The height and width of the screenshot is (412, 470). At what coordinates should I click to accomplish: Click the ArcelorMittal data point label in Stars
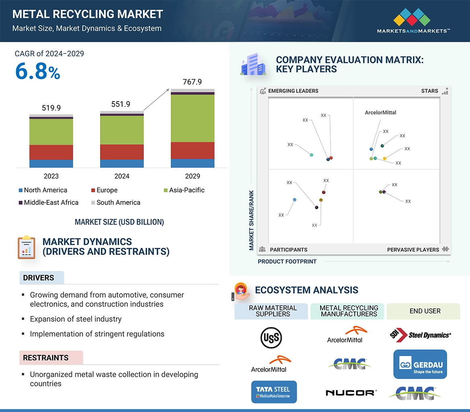(x=380, y=112)
